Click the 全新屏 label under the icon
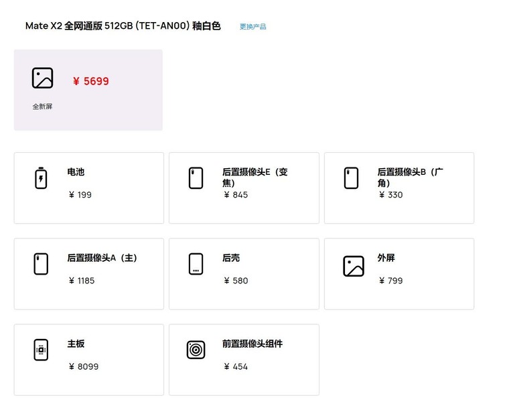 [x=42, y=107]
